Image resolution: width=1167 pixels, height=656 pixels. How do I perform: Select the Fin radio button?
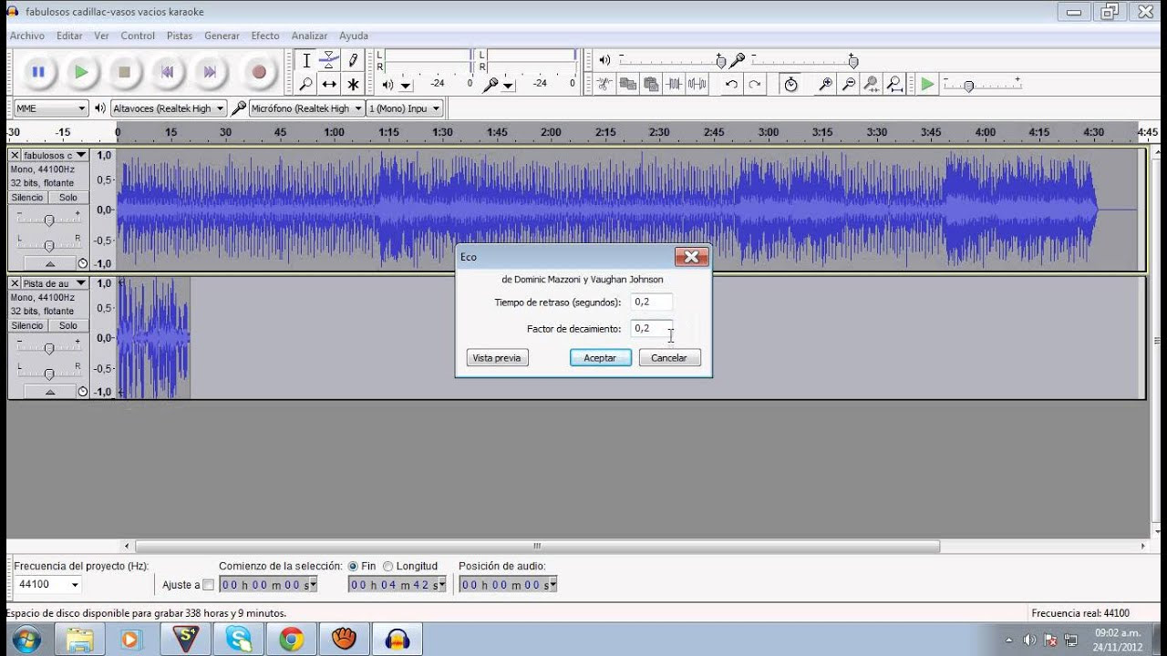click(353, 566)
